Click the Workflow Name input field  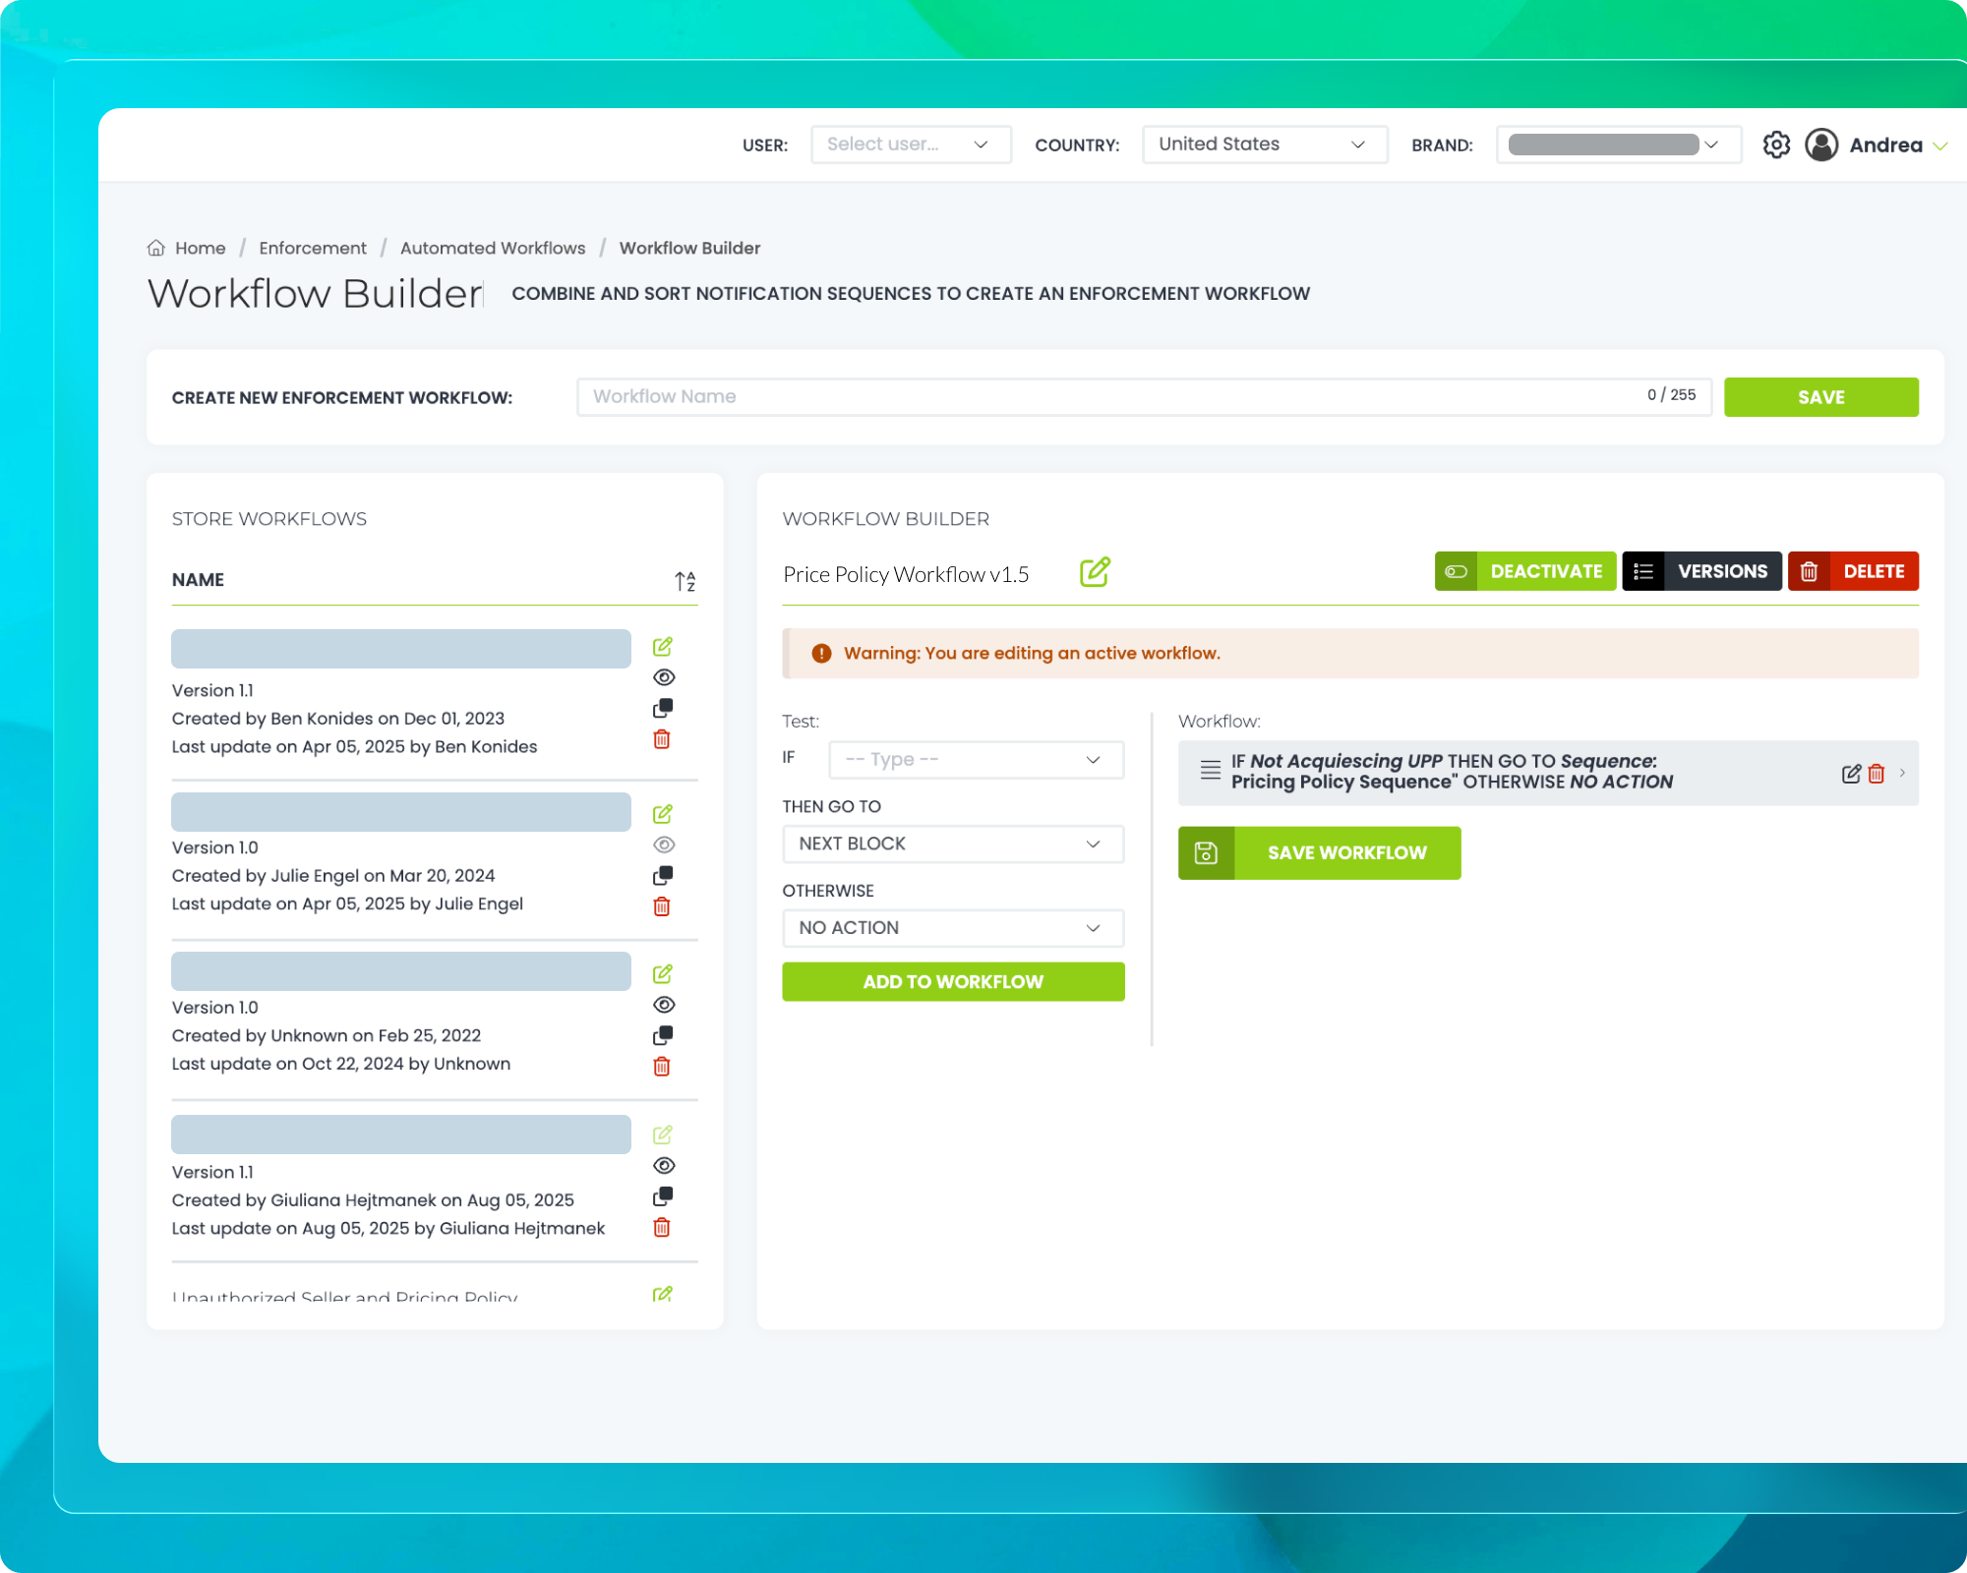pos(1082,396)
